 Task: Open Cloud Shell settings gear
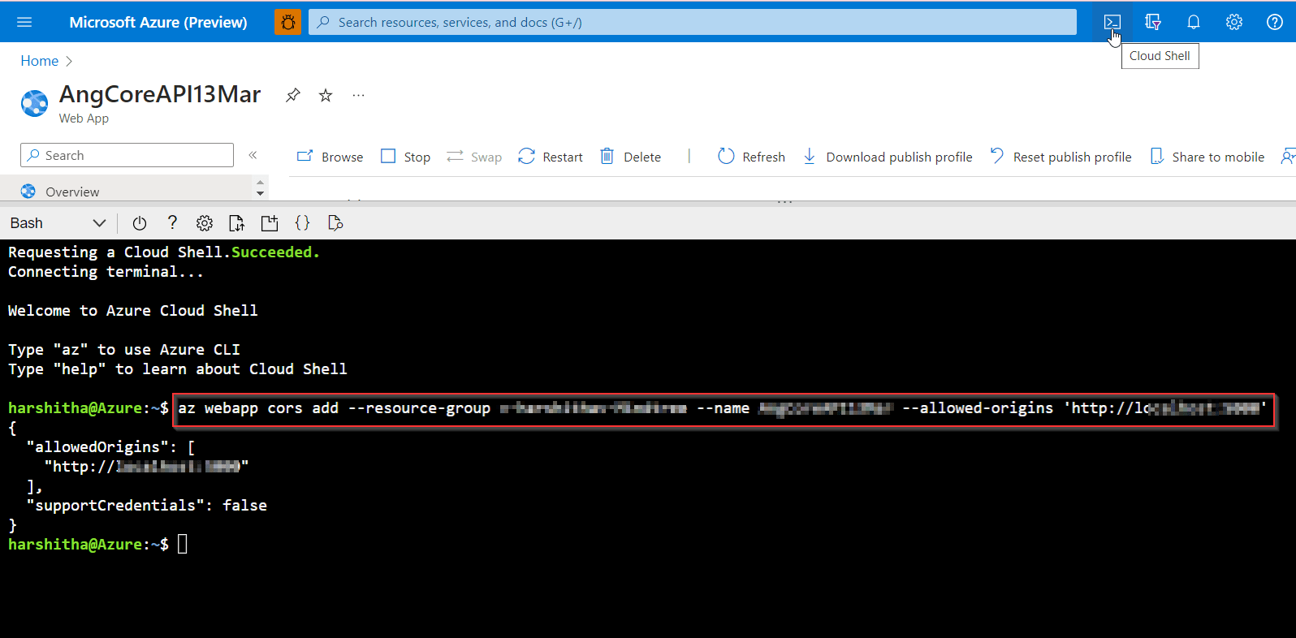point(205,223)
